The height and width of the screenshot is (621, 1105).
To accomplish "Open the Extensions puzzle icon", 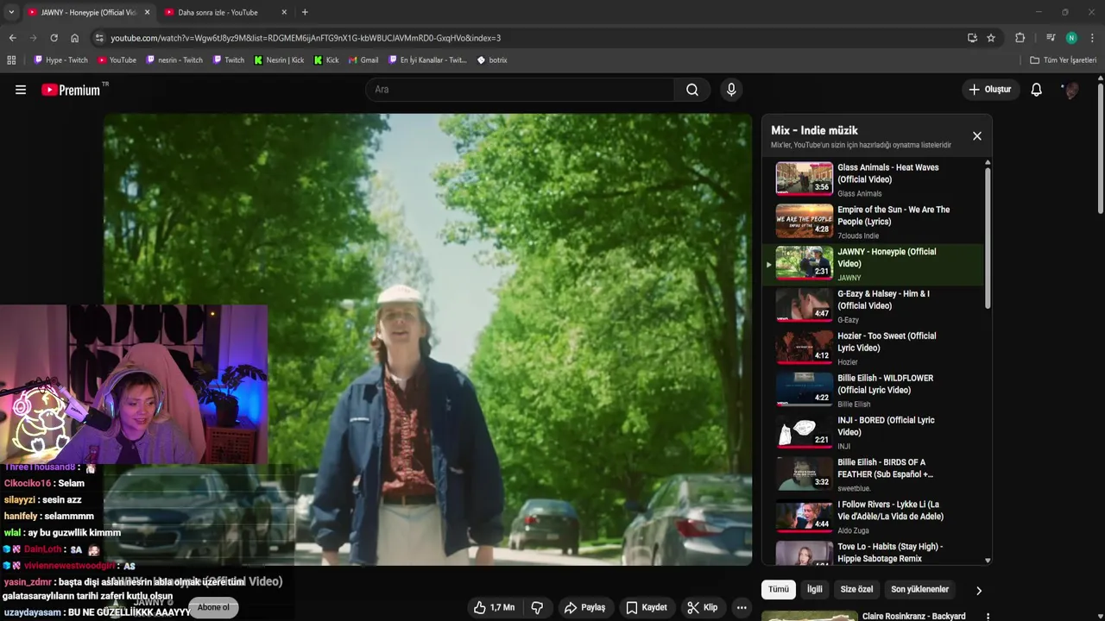I will pos(1020,38).
